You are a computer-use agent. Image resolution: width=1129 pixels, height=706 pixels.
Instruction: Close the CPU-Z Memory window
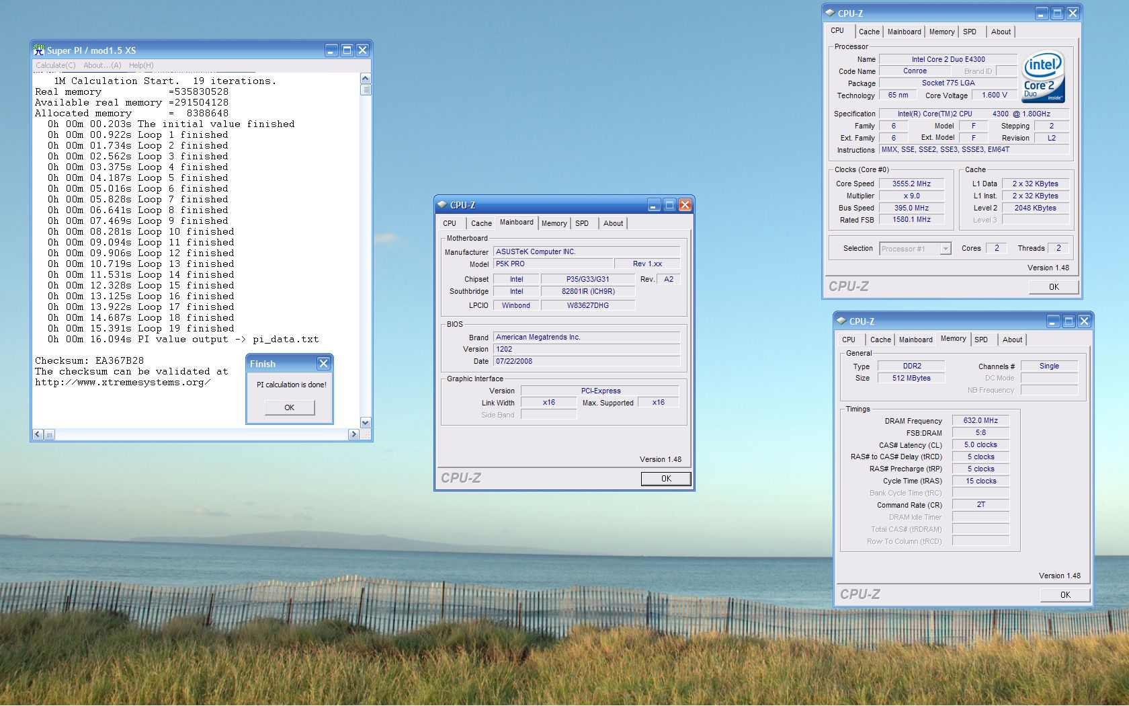[1084, 321]
